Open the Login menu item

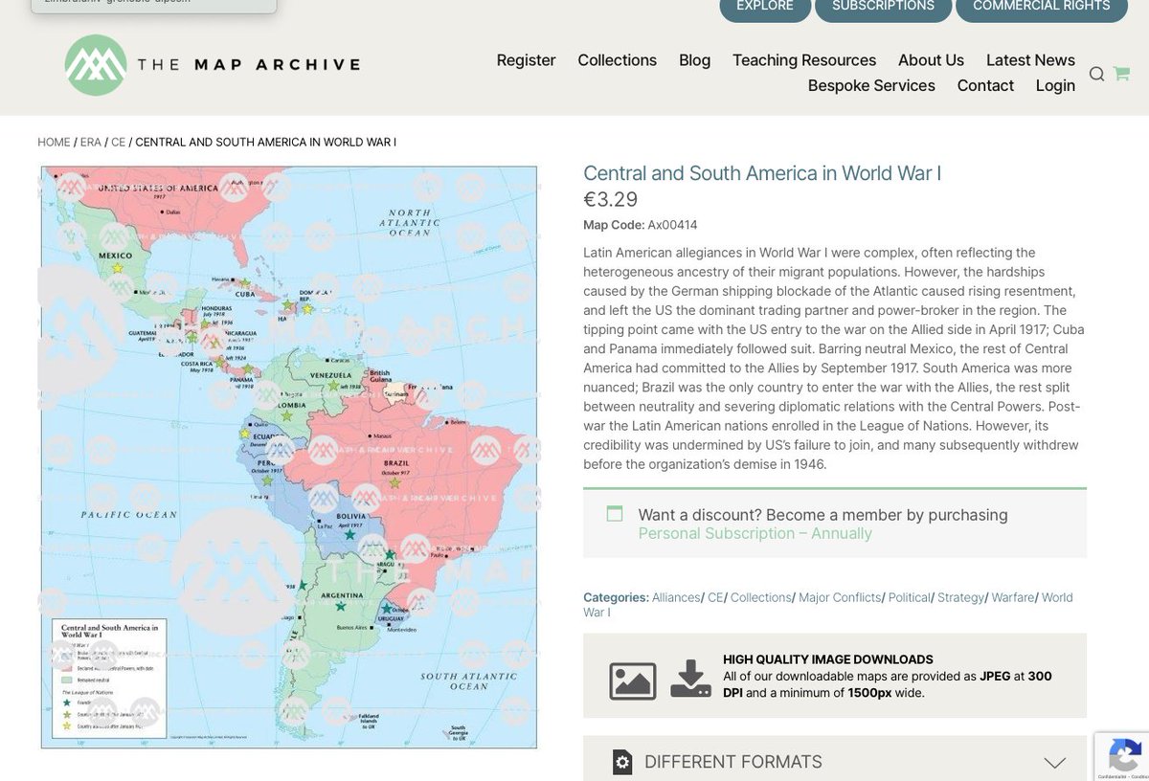click(x=1055, y=85)
